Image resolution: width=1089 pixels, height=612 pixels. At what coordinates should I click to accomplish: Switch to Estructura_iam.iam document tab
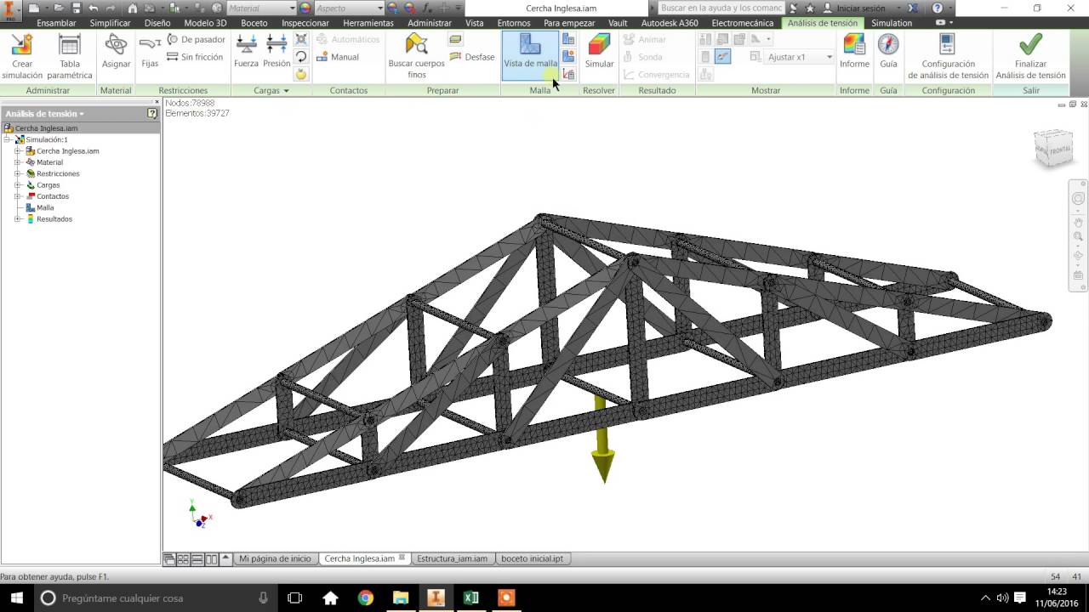(452, 558)
